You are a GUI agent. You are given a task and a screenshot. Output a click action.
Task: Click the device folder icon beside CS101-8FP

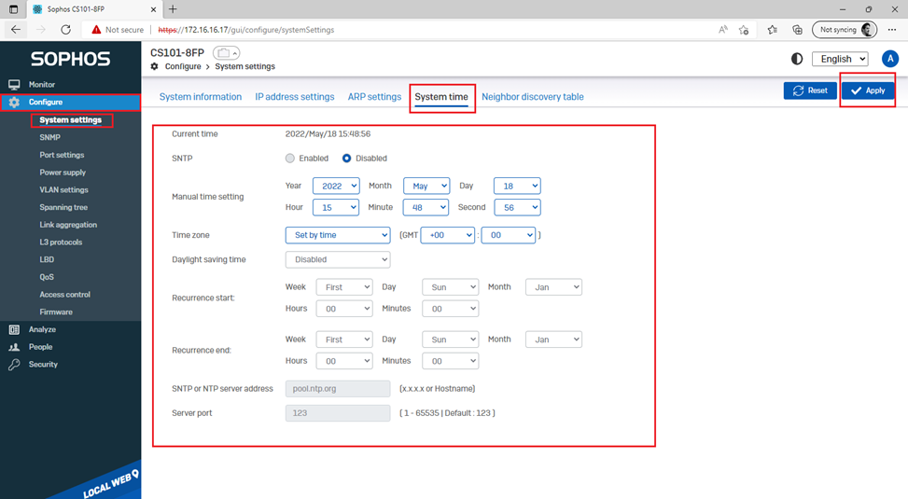pos(226,53)
